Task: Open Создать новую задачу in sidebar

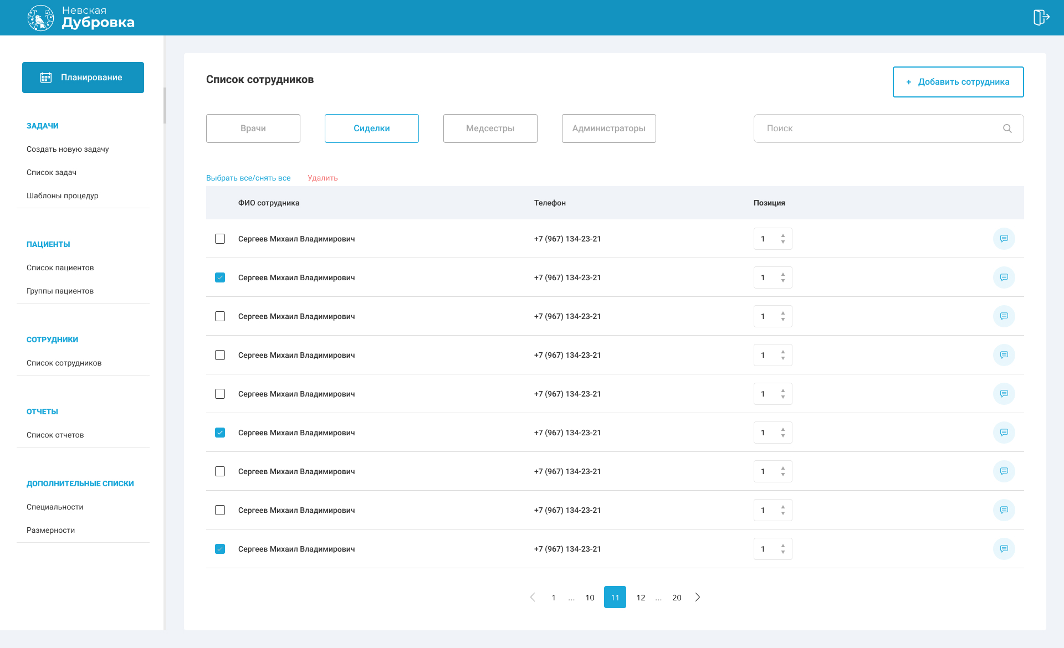Action: point(68,149)
